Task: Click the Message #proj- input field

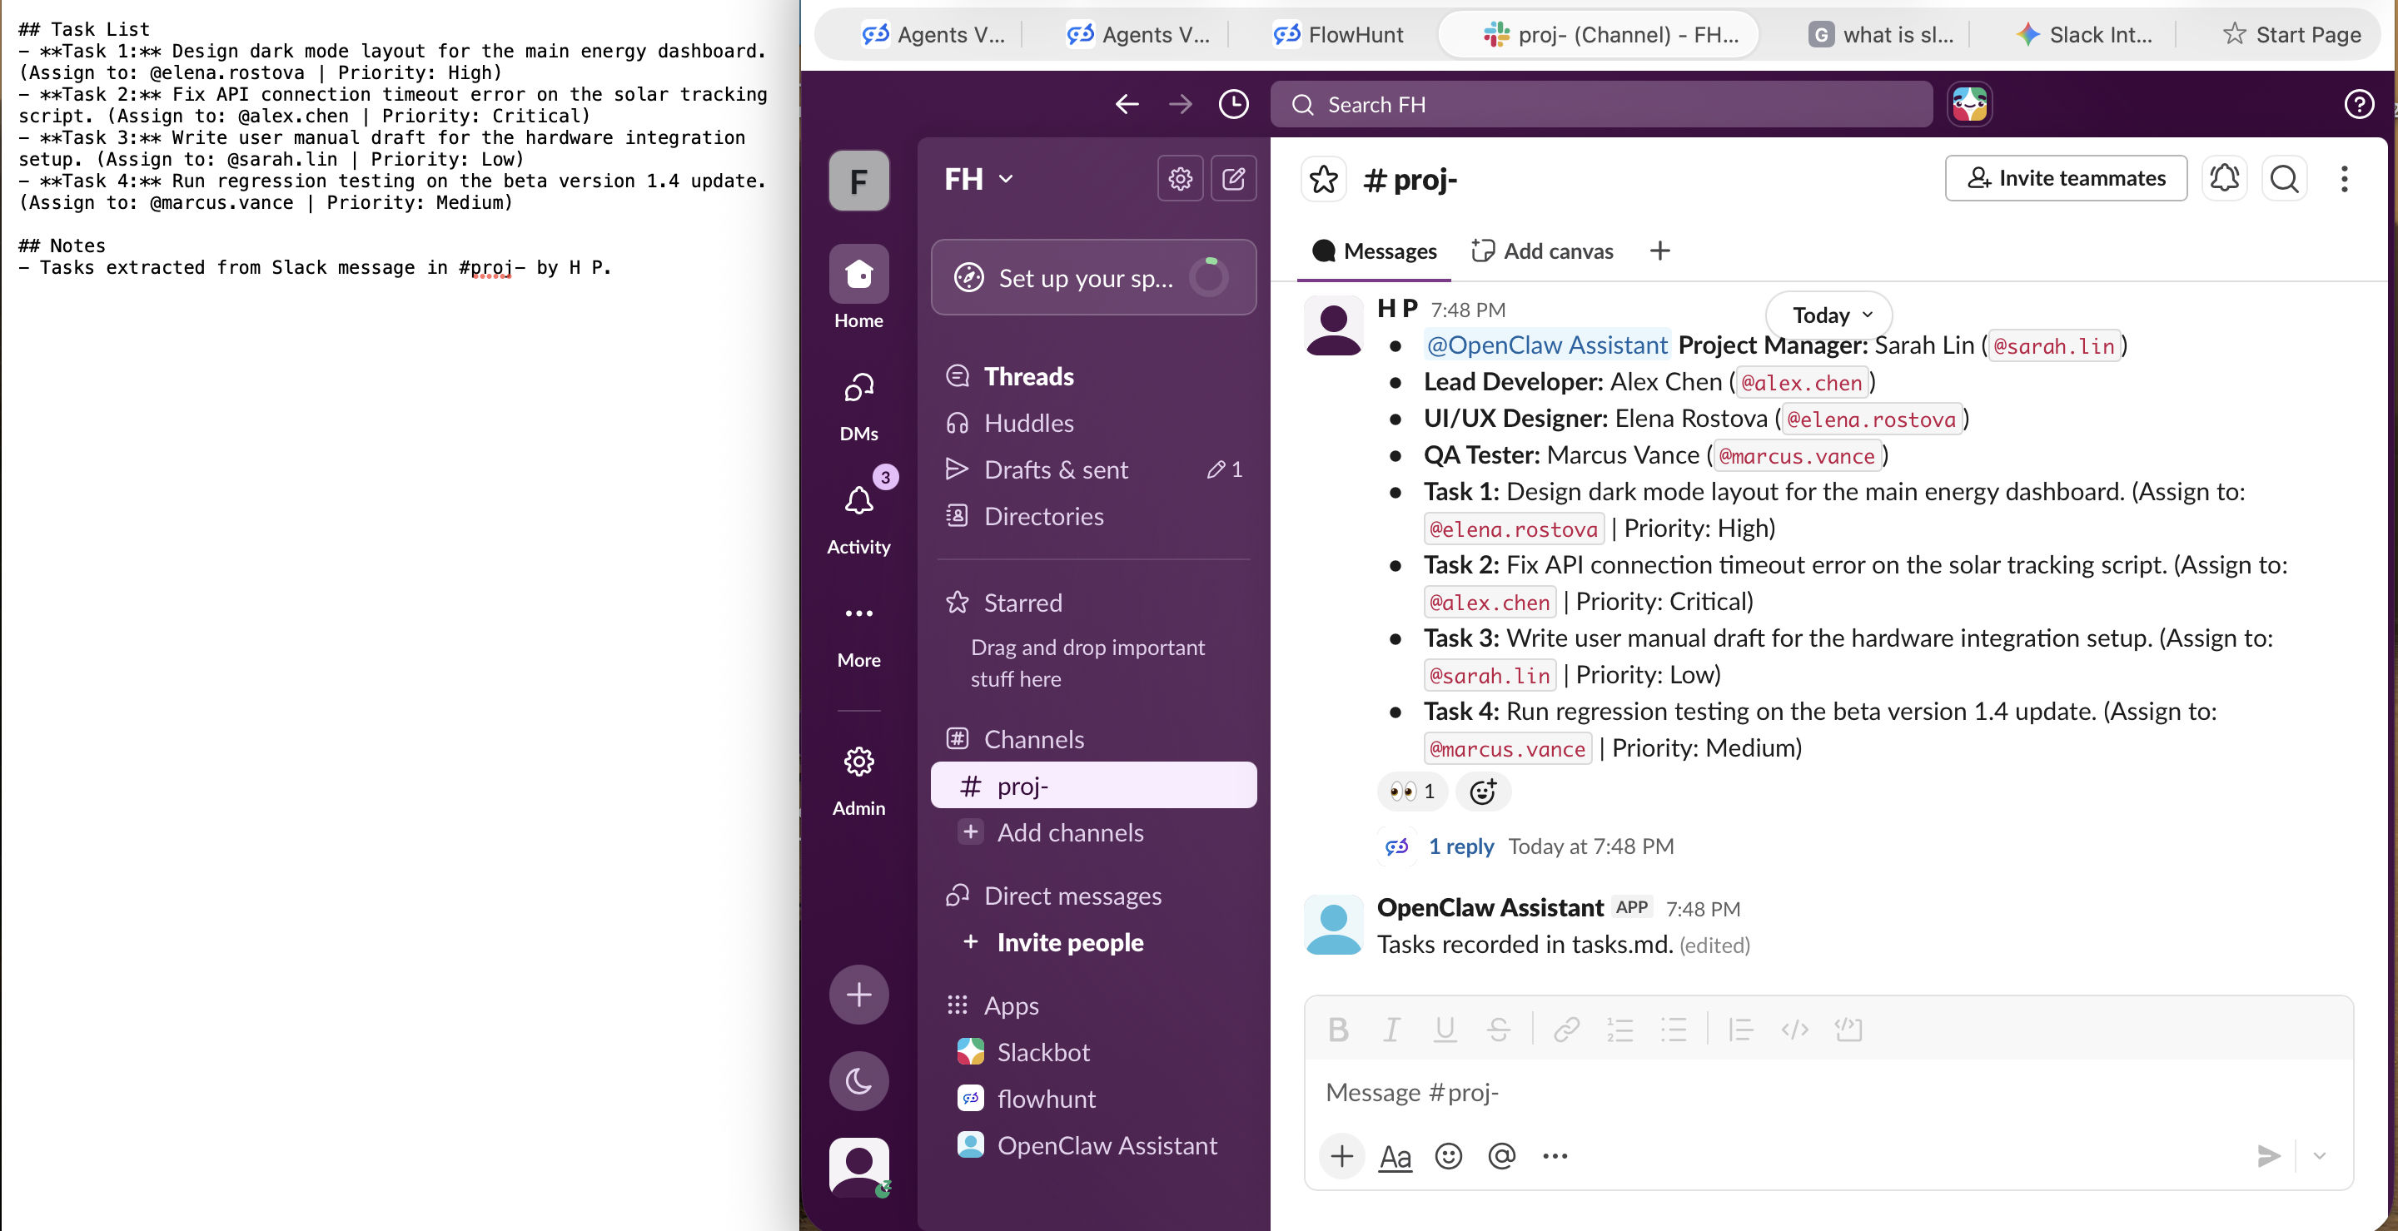Action: coord(1828,1092)
